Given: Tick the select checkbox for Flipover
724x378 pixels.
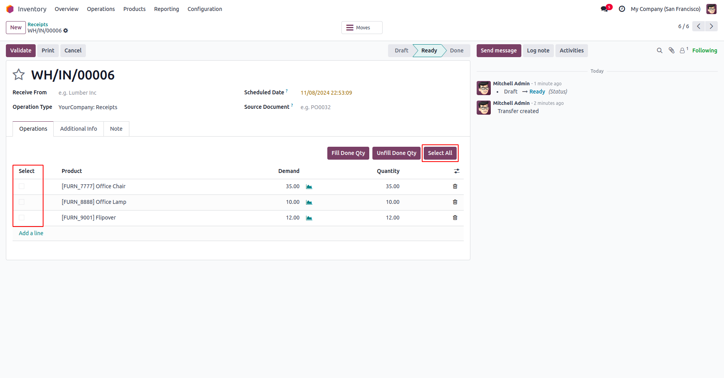Looking at the screenshot, I should [x=22, y=218].
